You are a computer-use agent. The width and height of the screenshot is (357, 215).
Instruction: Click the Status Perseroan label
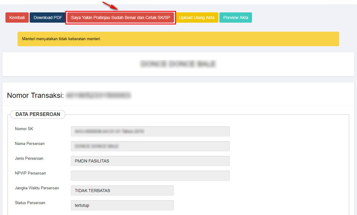pos(30,203)
